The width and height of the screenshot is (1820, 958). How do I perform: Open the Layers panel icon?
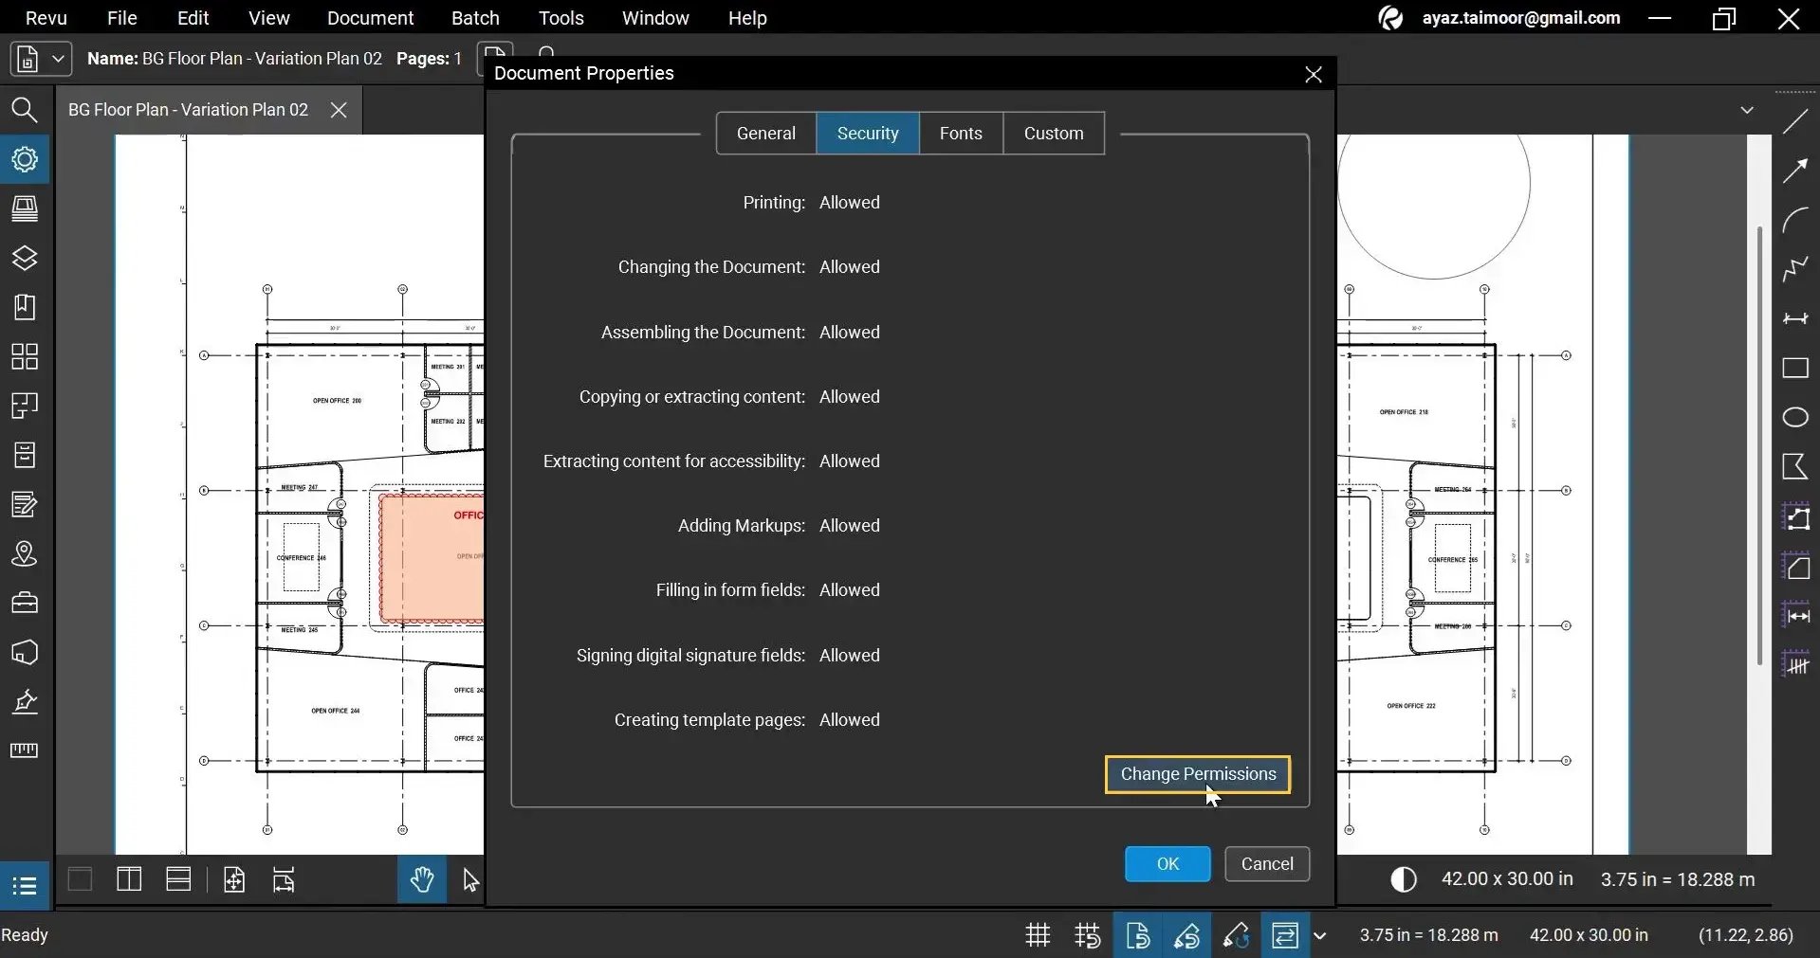pyautogui.click(x=25, y=258)
